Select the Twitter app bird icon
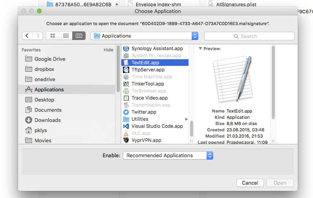 coord(126,112)
